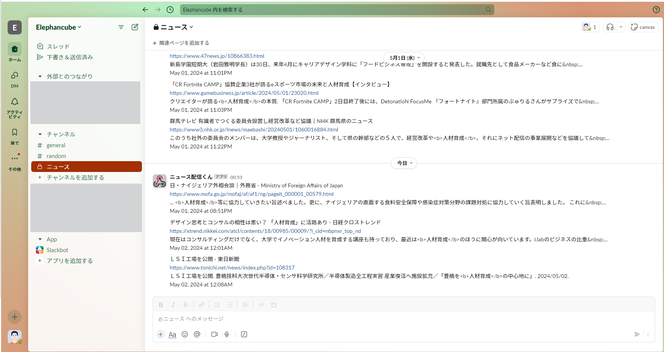Screen dimensions: 664x352
Task: Go forward with the right arrow
Action: tap(158, 10)
